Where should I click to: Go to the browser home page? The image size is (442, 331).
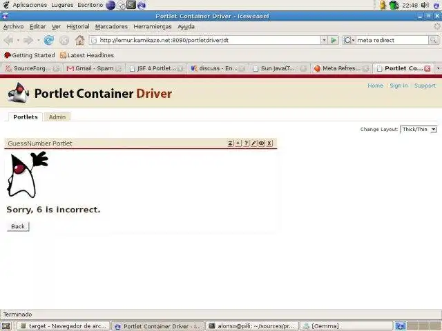click(x=80, y=40)
